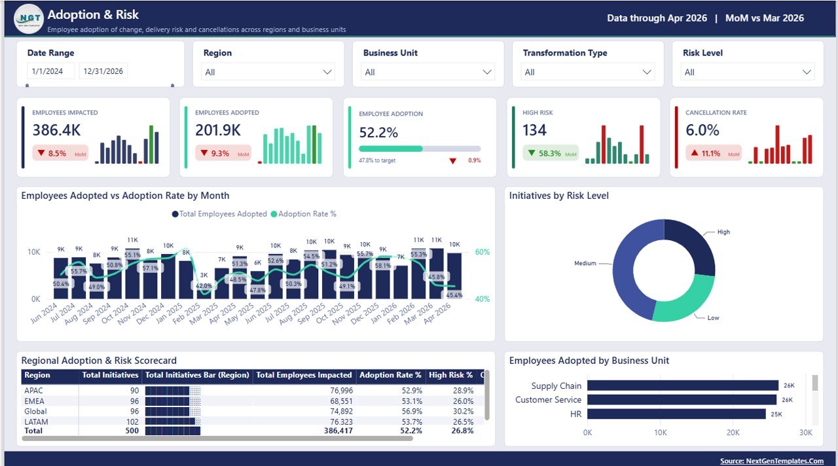This screenshot has width=838, height=466.
Task: Click the Cancellation Rate sparkline chart
Action: (x=780, y=145)
